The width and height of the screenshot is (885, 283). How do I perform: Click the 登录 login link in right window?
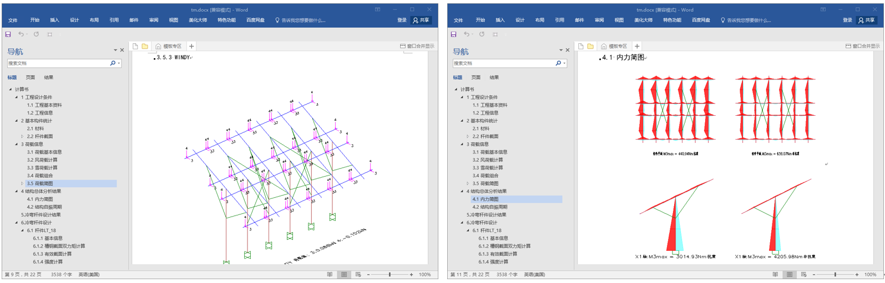[847, 20]
